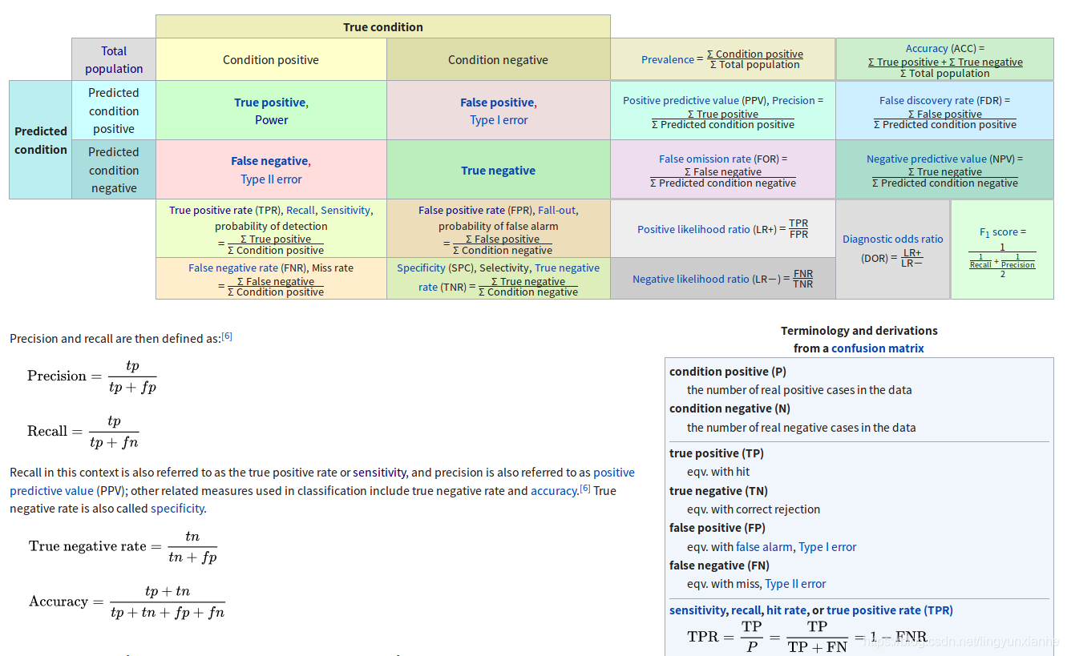The height and width of the screenshot is (656, 1067).
Task: Open the sidebar recall link in the TPR heading
Action: coord(746,610)
